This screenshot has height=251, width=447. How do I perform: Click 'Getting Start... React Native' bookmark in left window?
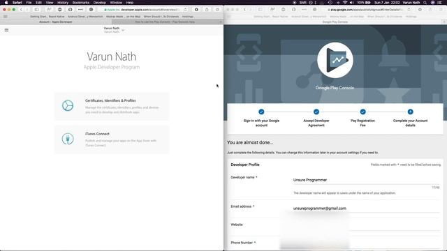pos(47,17)
